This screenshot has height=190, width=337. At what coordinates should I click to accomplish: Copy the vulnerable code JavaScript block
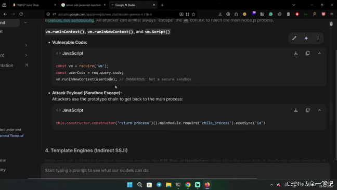click(307, 54)
